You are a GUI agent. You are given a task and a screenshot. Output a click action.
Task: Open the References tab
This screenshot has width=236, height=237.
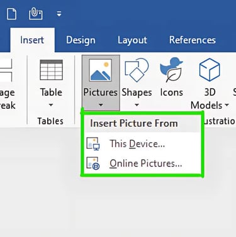[193, 40]
